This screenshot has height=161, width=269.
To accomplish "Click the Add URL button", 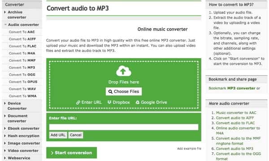I will pos(58,135).
